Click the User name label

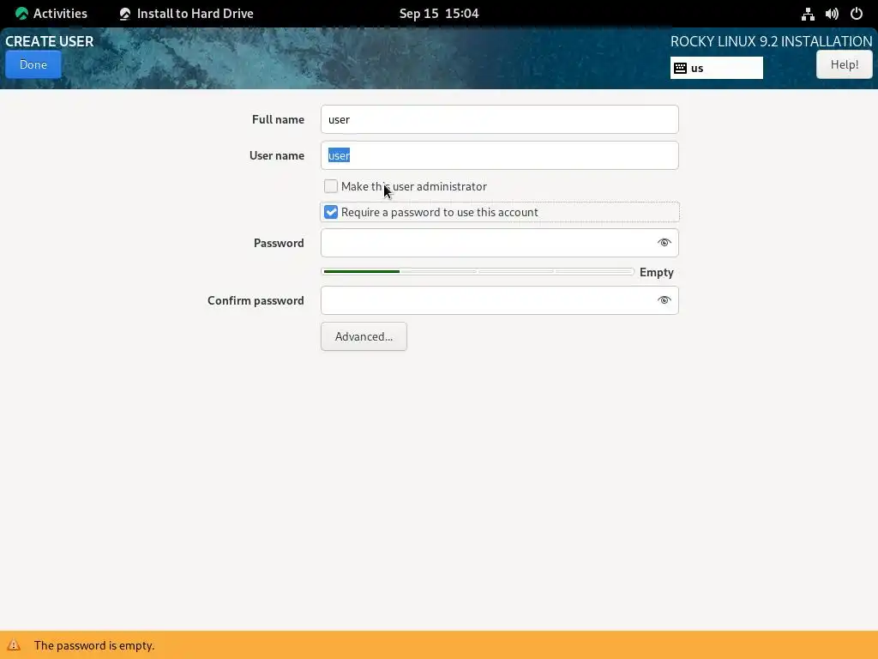point(277,155)
